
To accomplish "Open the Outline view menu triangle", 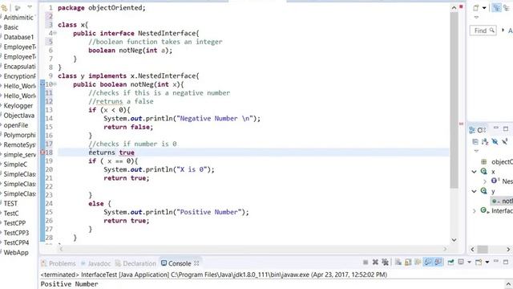I will 476,151.
